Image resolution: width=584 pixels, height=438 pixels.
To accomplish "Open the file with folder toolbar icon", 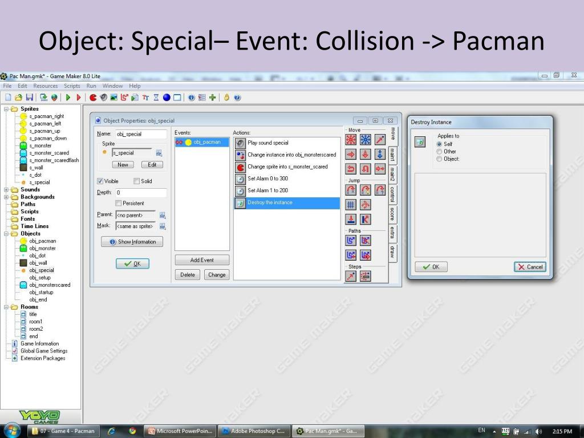I will (x=19, y=98).
